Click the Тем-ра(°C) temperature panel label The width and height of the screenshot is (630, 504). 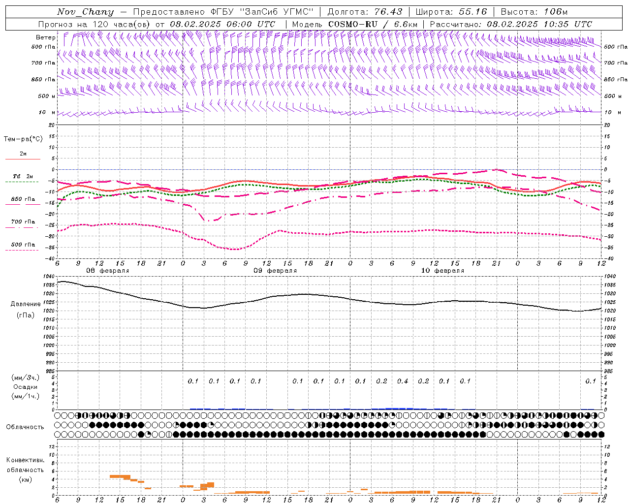[23, 139]
